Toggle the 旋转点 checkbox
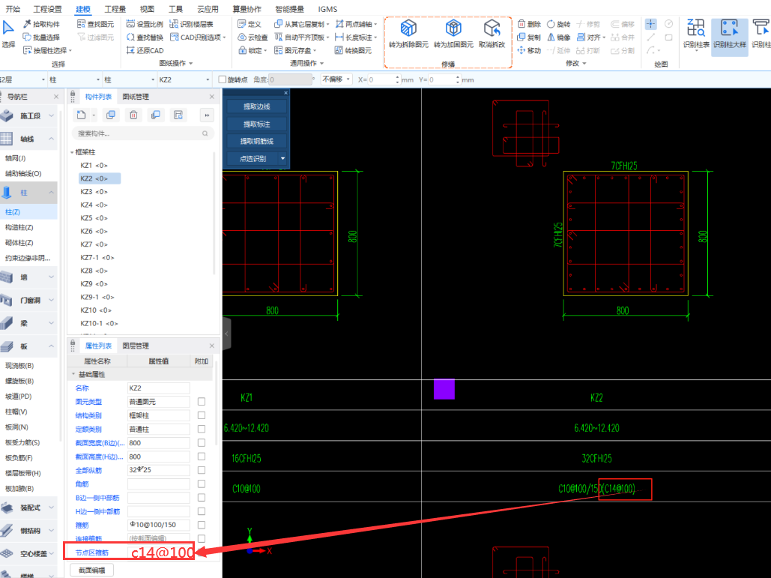771x578 pixels. 223,79
